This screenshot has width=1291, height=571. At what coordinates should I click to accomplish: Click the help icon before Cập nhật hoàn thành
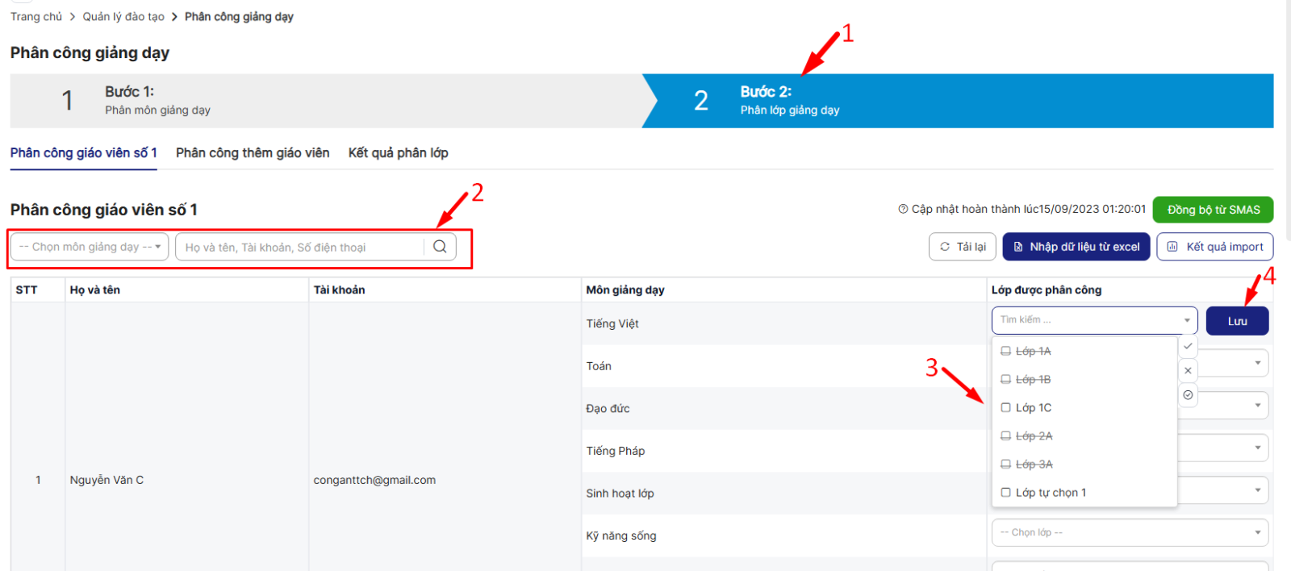click(903, 210)
